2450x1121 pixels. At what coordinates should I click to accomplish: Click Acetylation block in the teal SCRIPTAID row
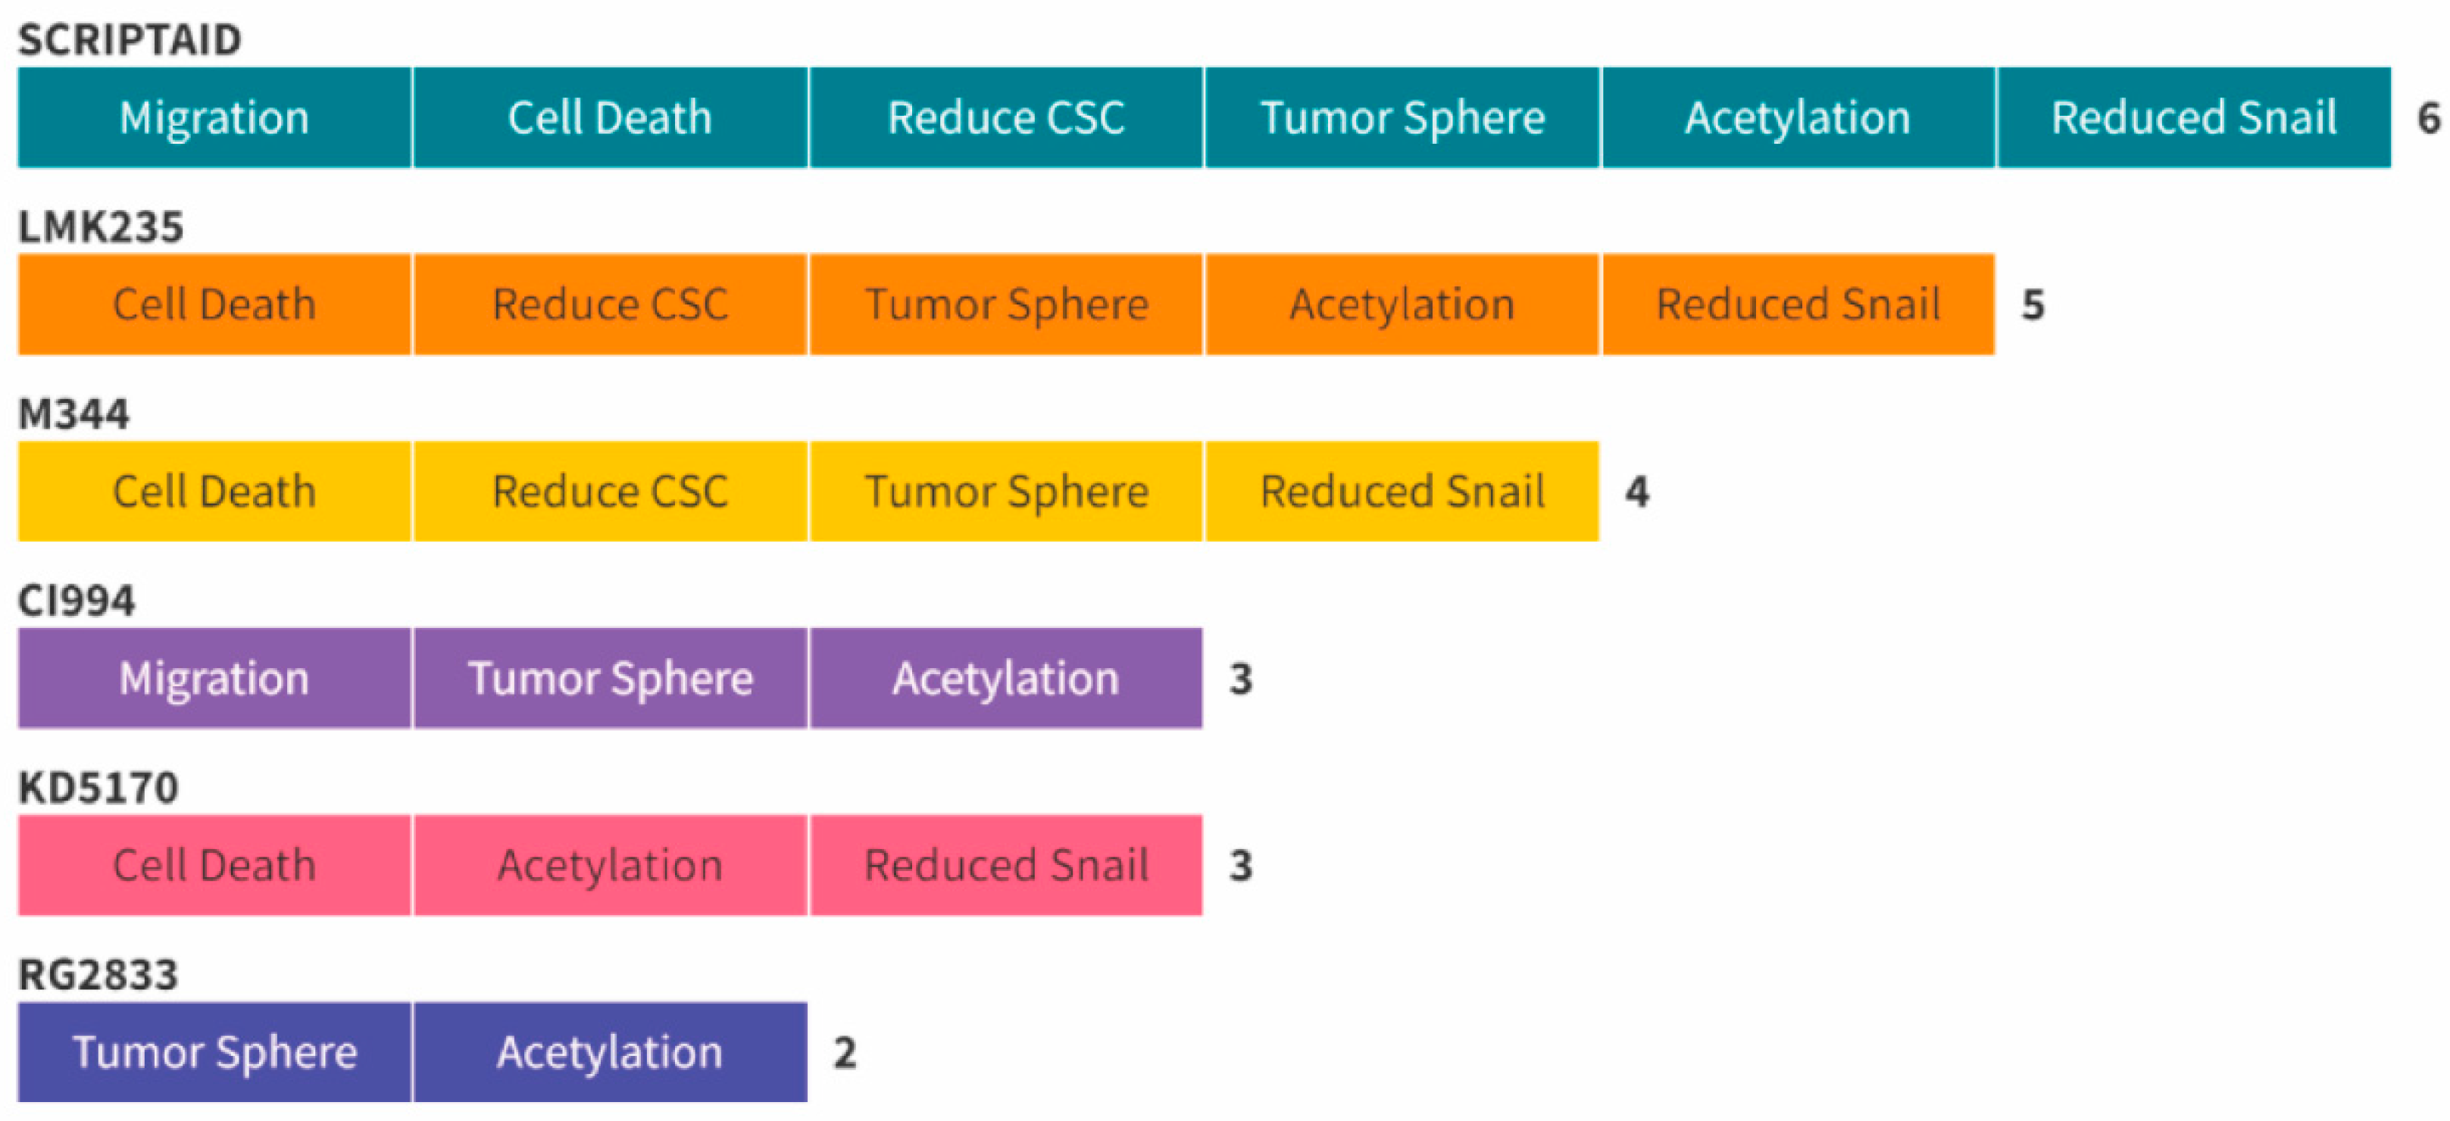coord(1798,118)
